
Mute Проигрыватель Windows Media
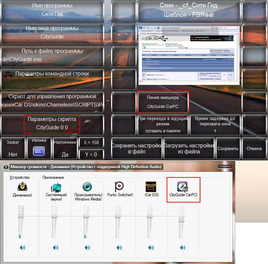pos(87,247)
